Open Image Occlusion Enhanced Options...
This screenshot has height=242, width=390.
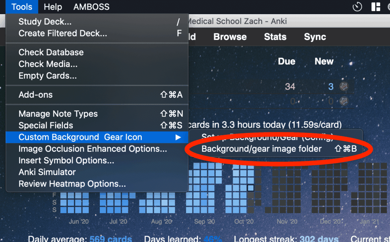click(97, 149)
